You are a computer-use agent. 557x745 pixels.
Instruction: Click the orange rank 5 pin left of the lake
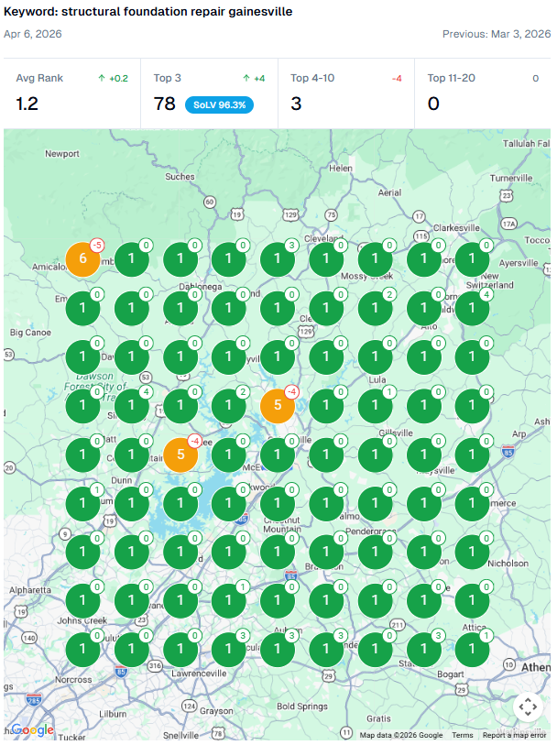click(180, 455)
